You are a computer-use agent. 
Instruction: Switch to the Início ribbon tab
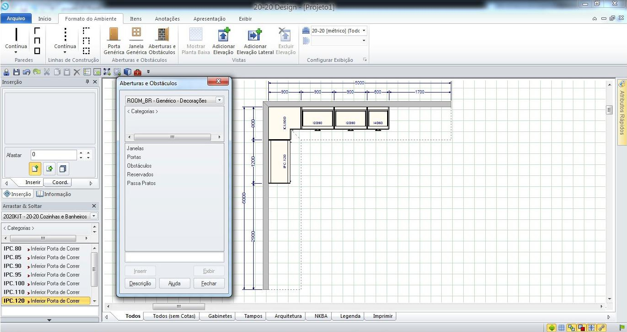coord(45,19)
